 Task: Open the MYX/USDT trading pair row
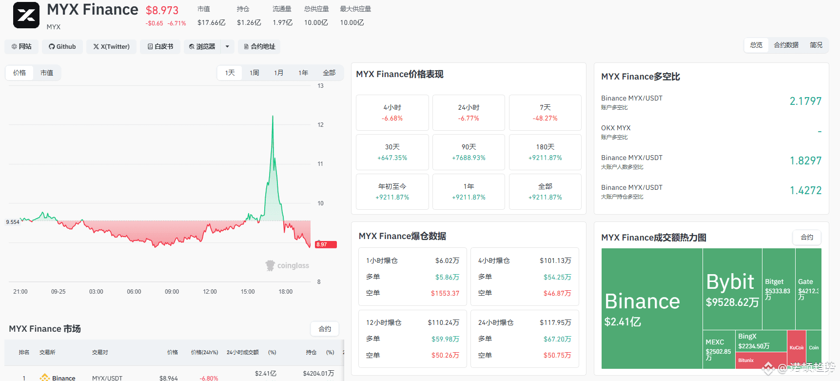pos(107,378)
